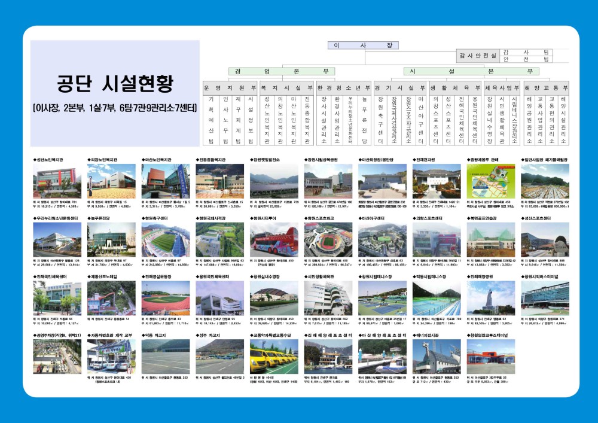
Task: Click the 감사팀 entry beside 감사안전실
Action: (526, 52)
